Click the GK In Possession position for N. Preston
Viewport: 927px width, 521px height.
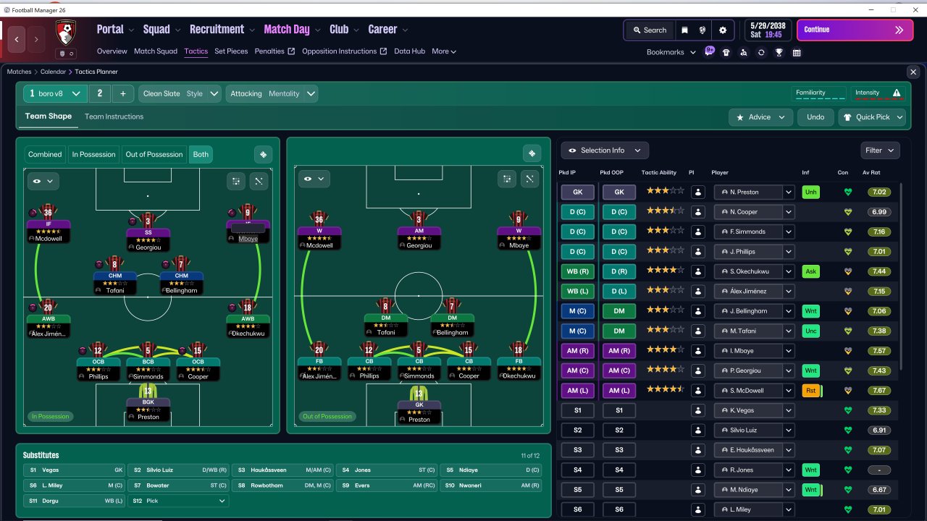(x=577, y=192)
